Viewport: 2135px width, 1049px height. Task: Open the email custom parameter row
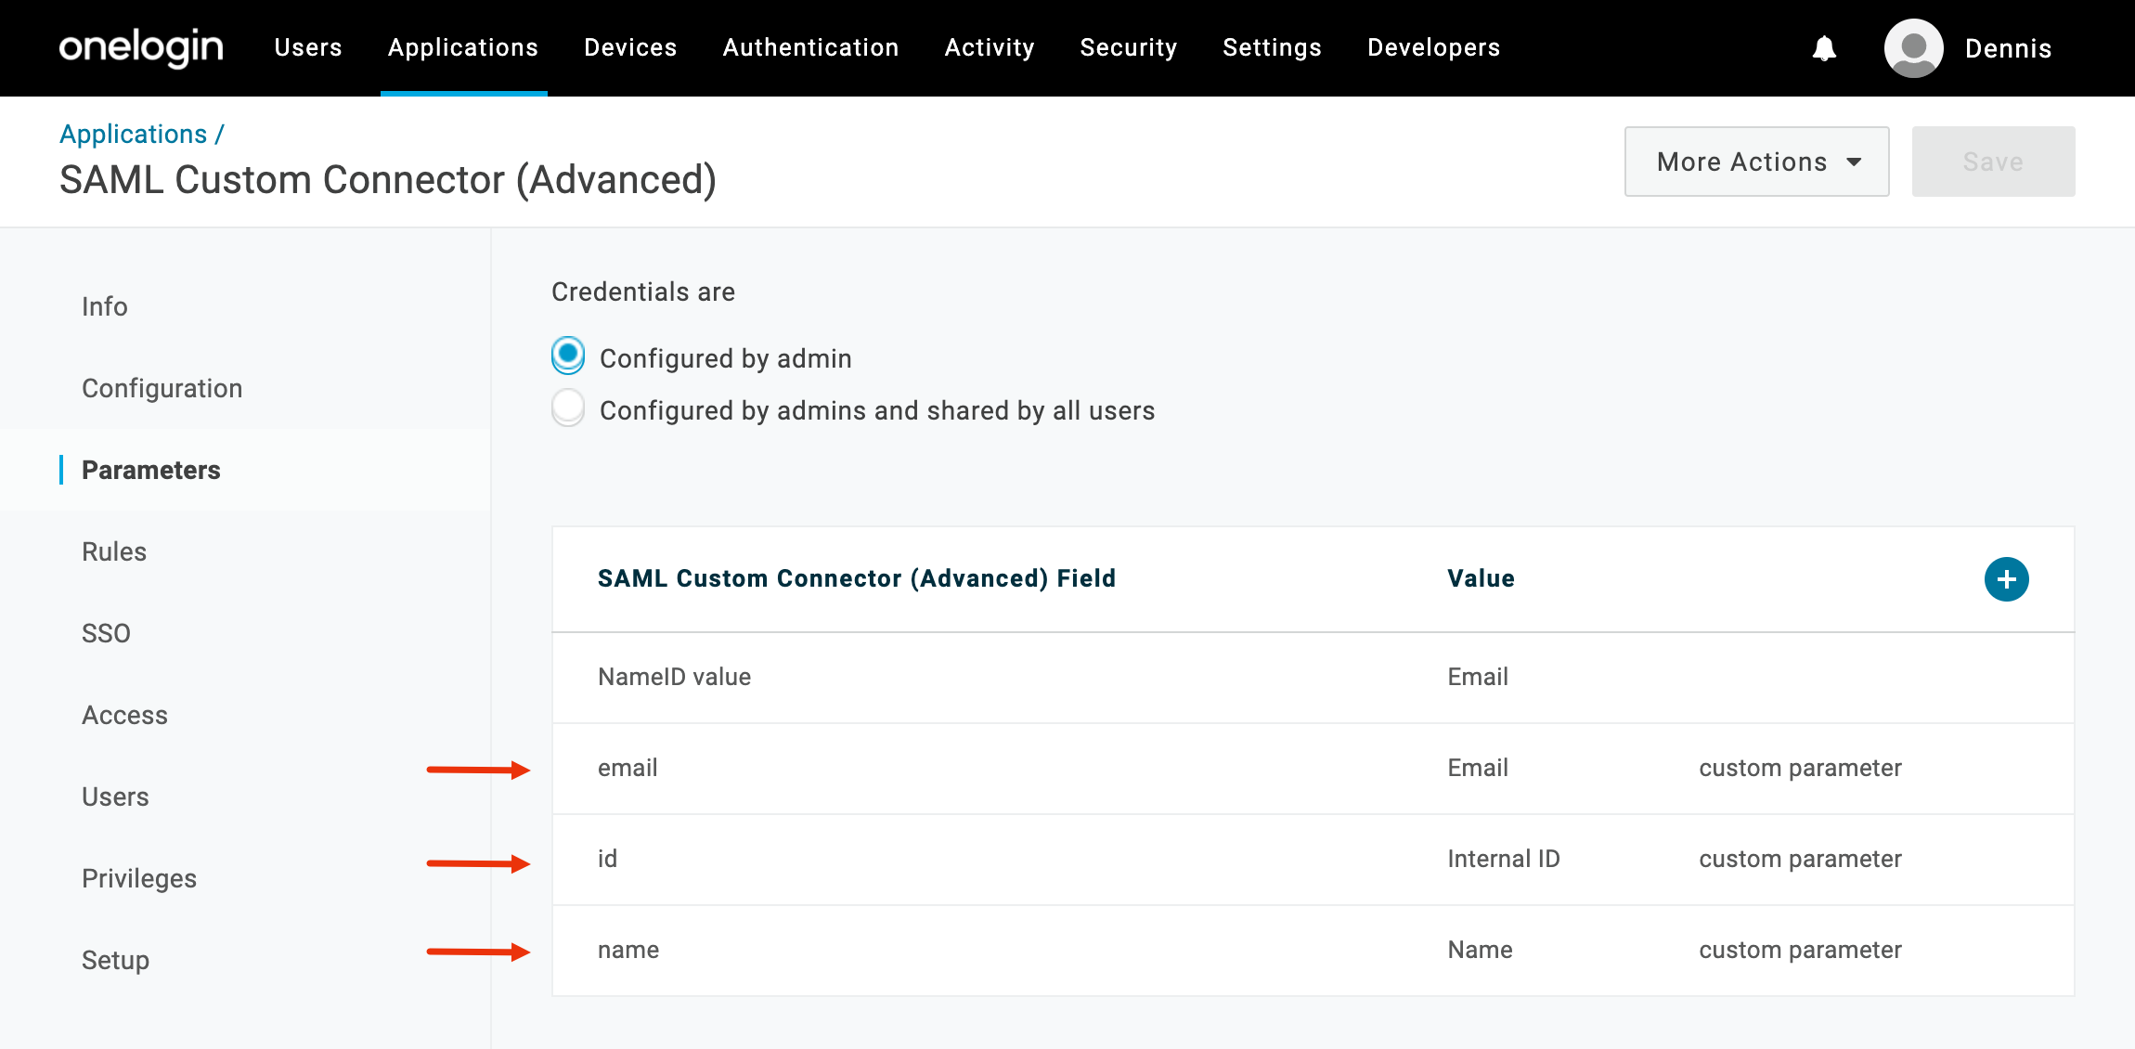pyautogui.click(x=1313, y=769)
